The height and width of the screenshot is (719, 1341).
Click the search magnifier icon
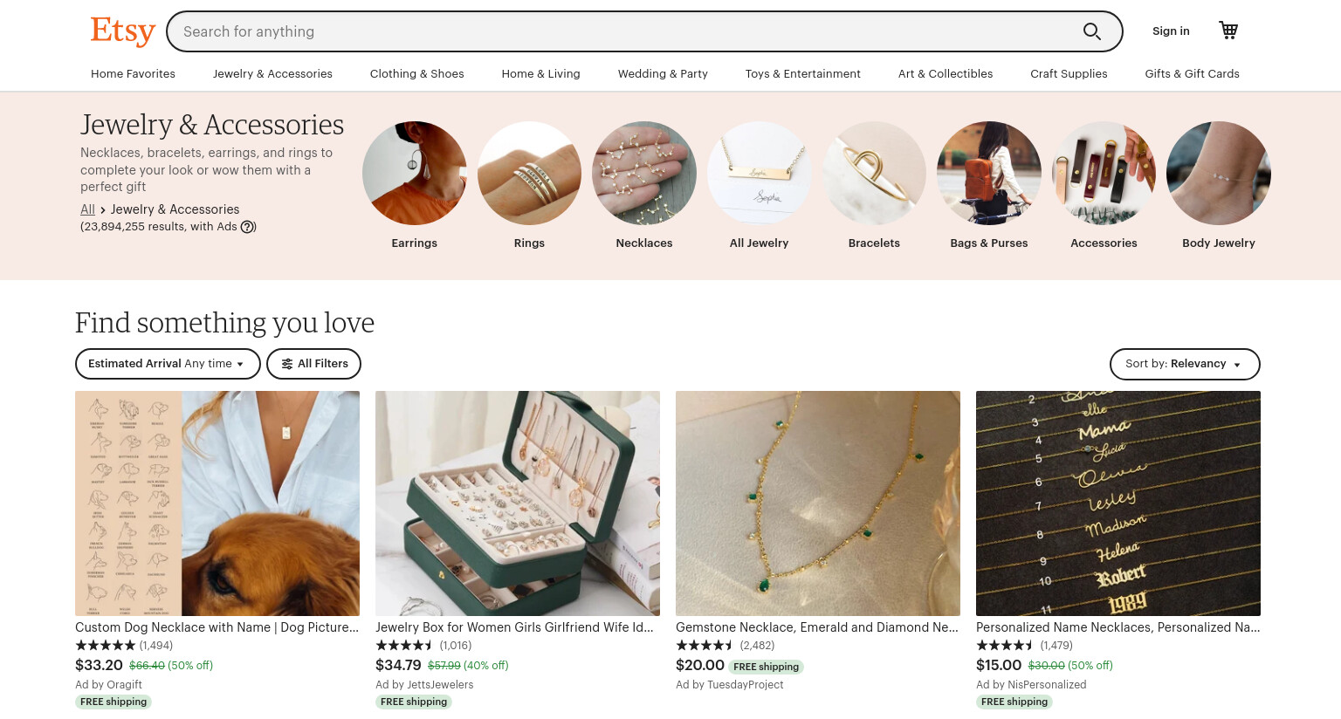(x=1091, y=31)
